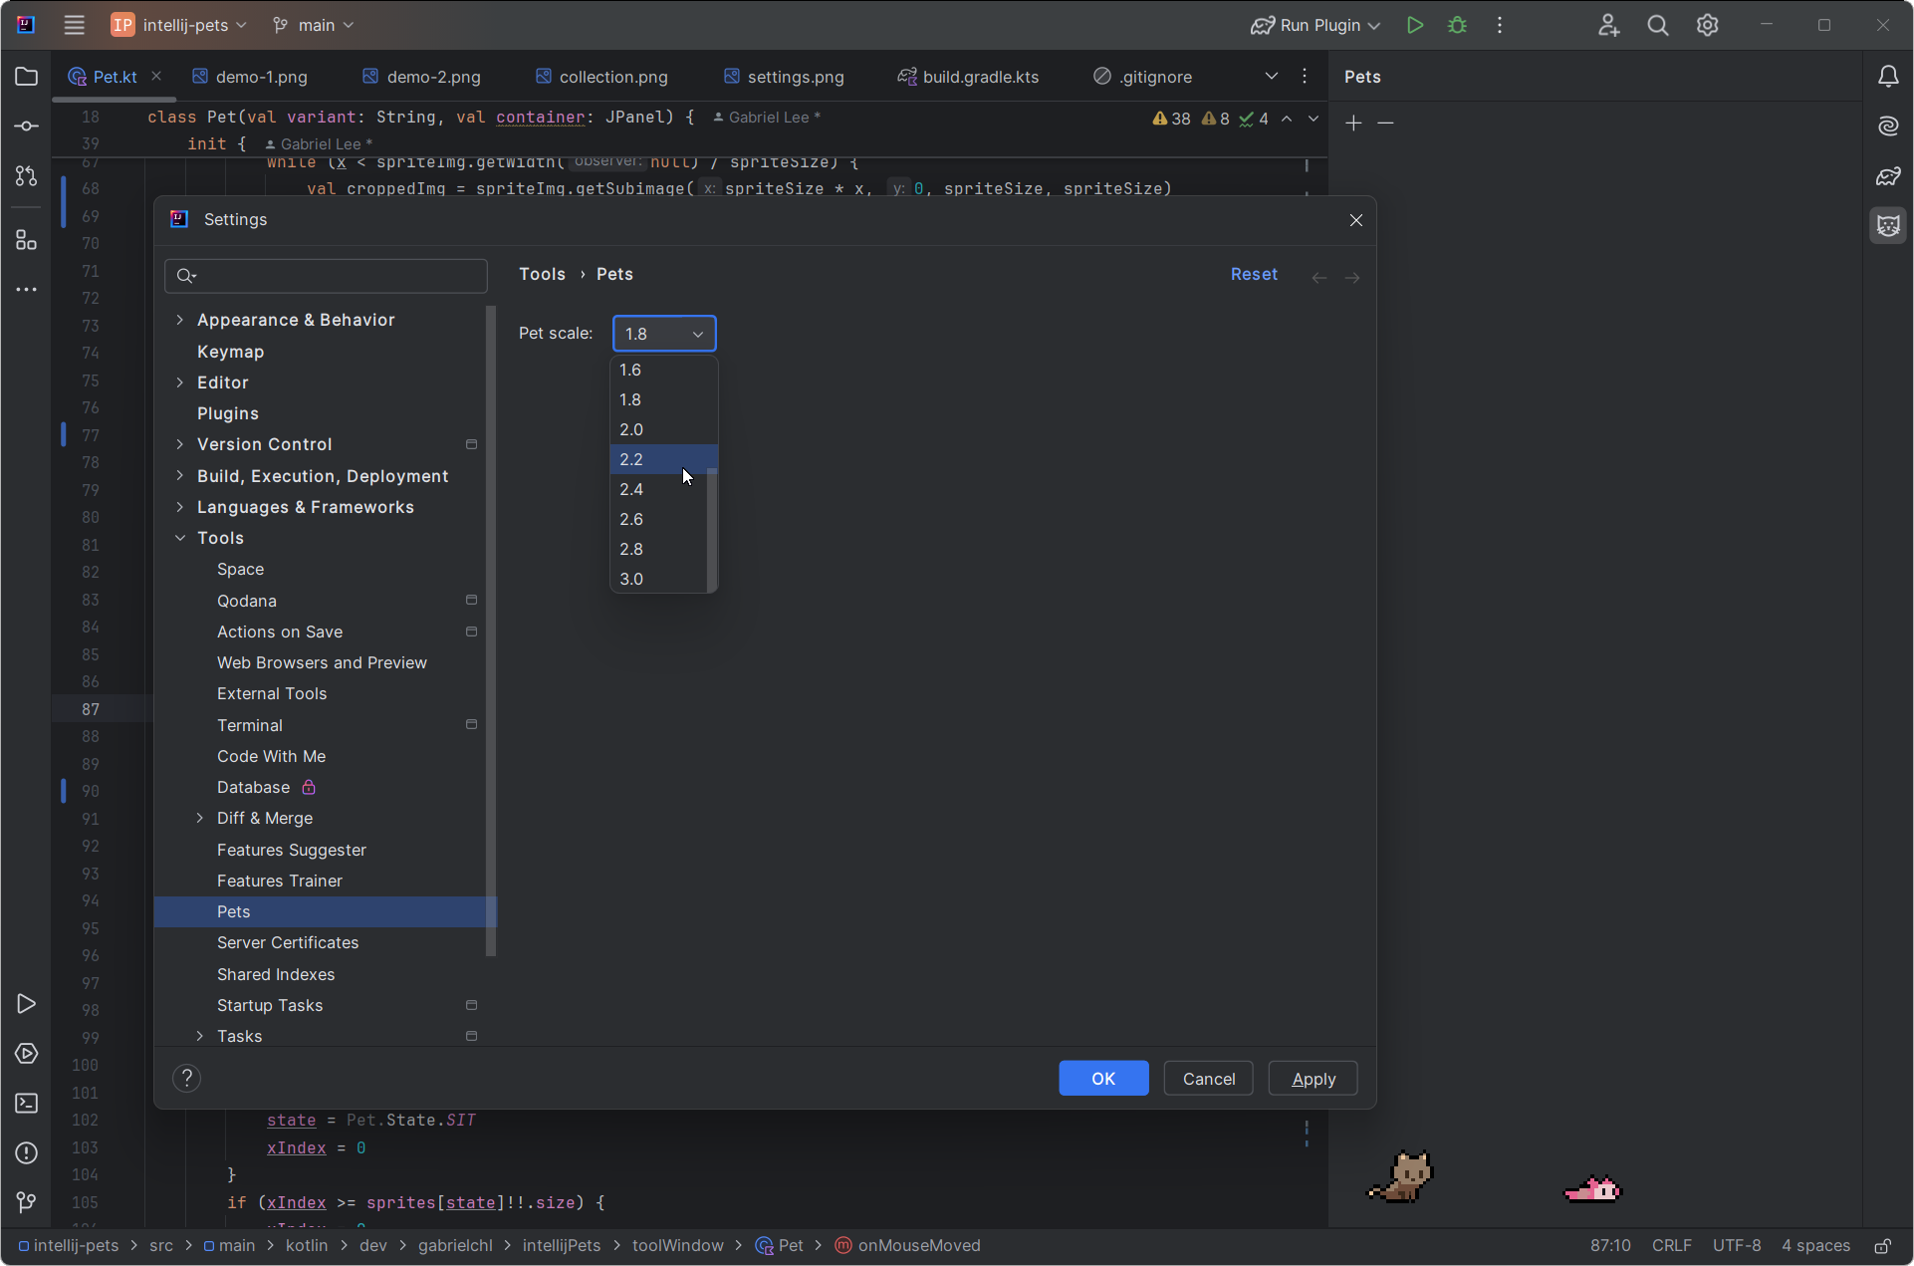Image resolution: width=1914 pixels, height=1266 pixels.
Task: Expand the Version Control tree item
Action: coord(181,443)
